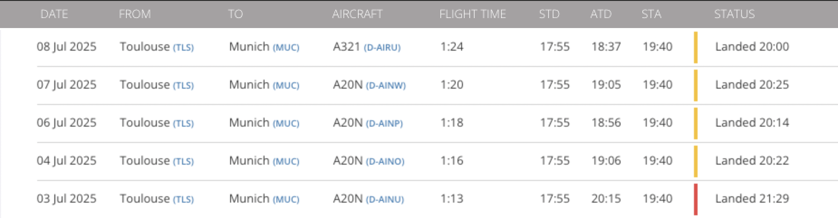Click TLS airport code in 08 Jul row
The height and width of the screenshot is (218, 838).
183,47
